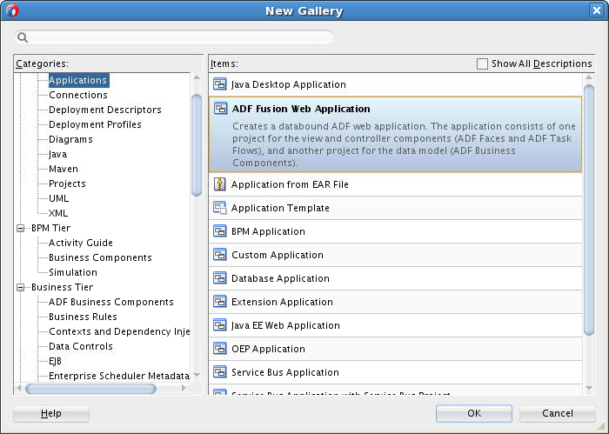Click the Java Desktop Application icon
Screen dimensions: 609x434
click(220, 84)
